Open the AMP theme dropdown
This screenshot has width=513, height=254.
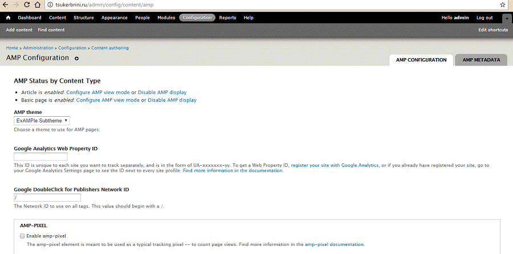[x=42, y=121]
